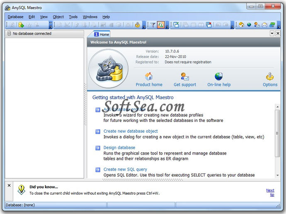The width and height of the screenshot is (286, 214).
Task: Click the version number 10.7.0.6
Action: pos(172,51)
